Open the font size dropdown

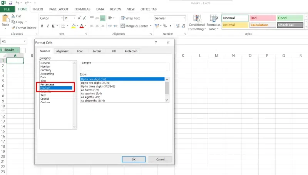click(74, 18)
